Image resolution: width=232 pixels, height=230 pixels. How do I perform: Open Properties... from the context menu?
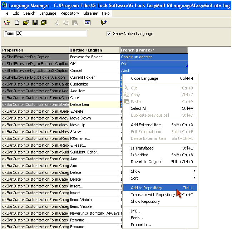click(160, 225)
